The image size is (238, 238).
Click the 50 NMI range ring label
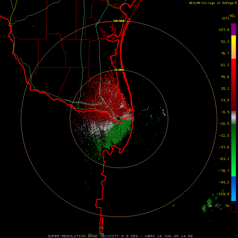119,70
